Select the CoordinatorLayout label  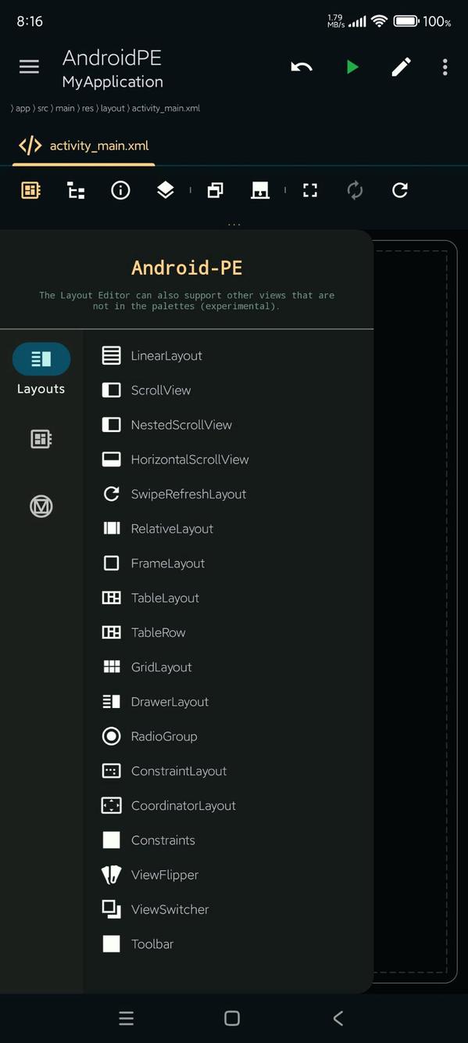point(184,805)
